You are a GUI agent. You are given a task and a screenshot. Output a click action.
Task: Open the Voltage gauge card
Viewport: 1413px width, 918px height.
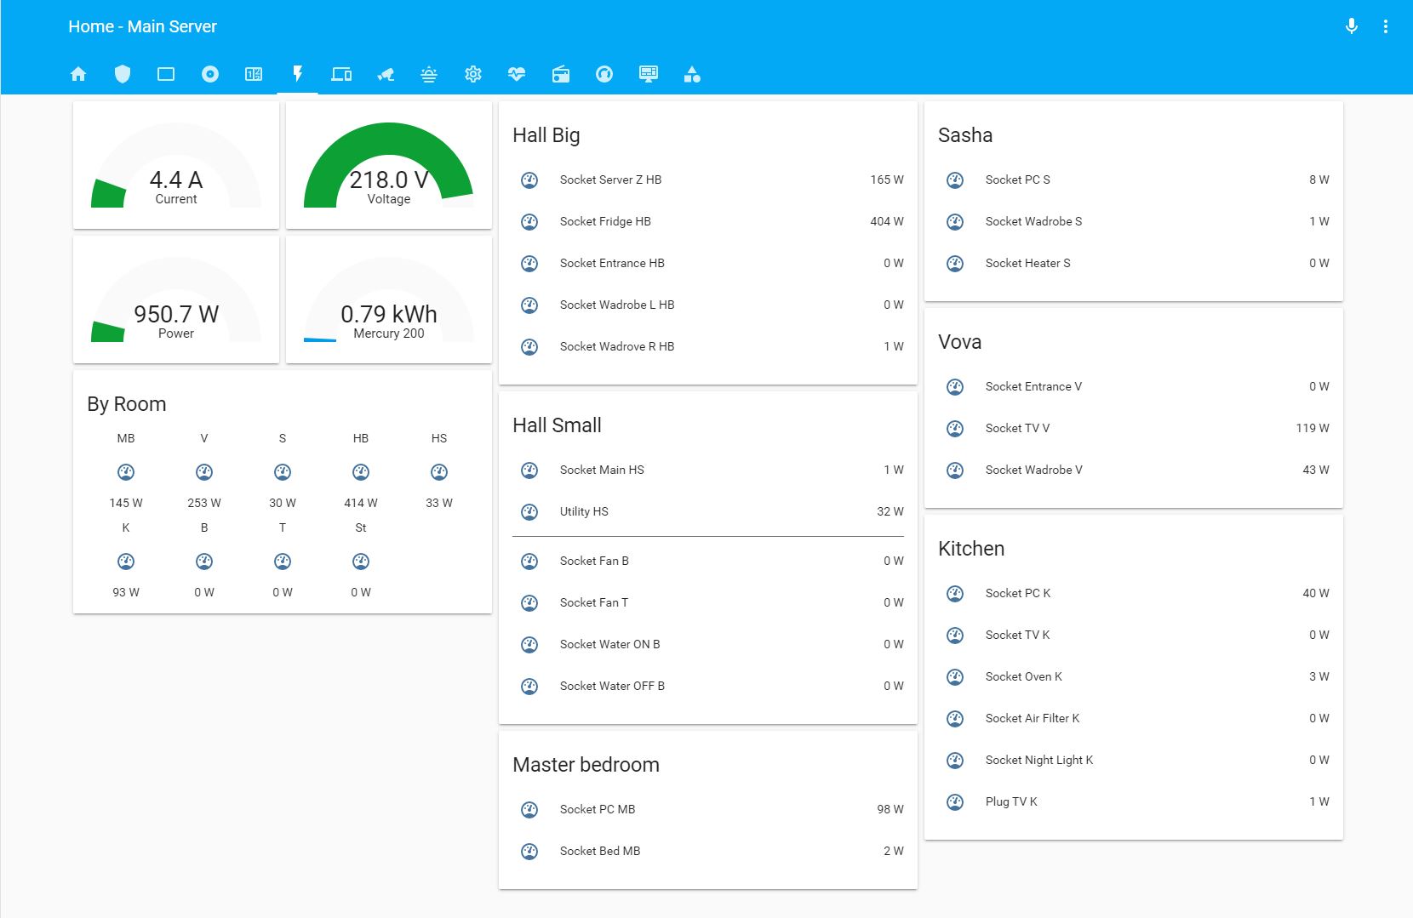pyautogui.click(x=389, y=165)
